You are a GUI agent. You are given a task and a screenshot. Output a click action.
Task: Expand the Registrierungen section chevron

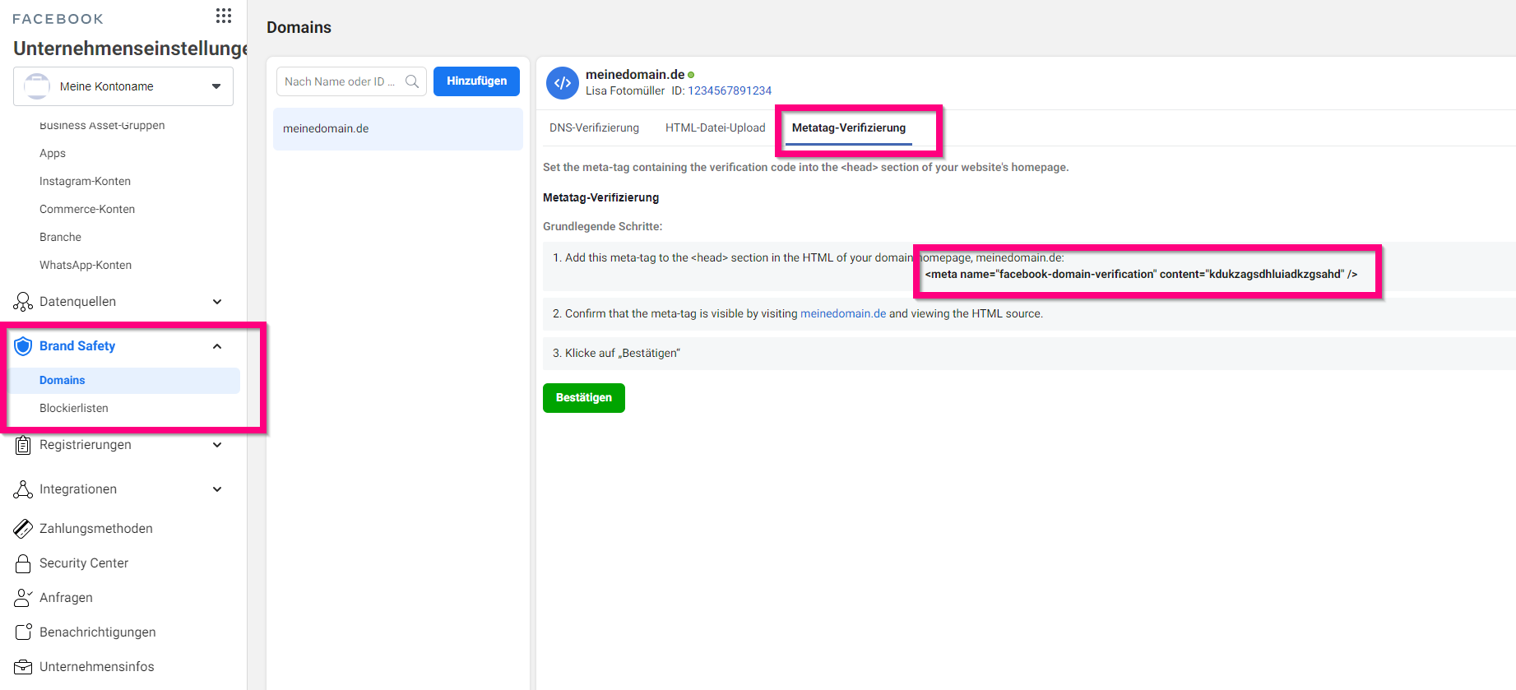pos(217,445)
